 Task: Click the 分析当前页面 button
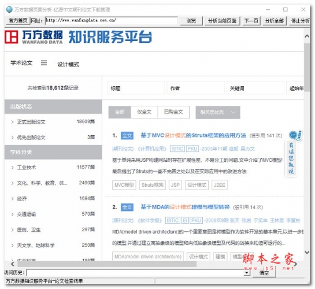tap(222, 21)
